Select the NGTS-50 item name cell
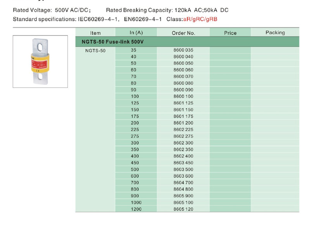Screen dimensions: 310x230 [x=95, y=50]
